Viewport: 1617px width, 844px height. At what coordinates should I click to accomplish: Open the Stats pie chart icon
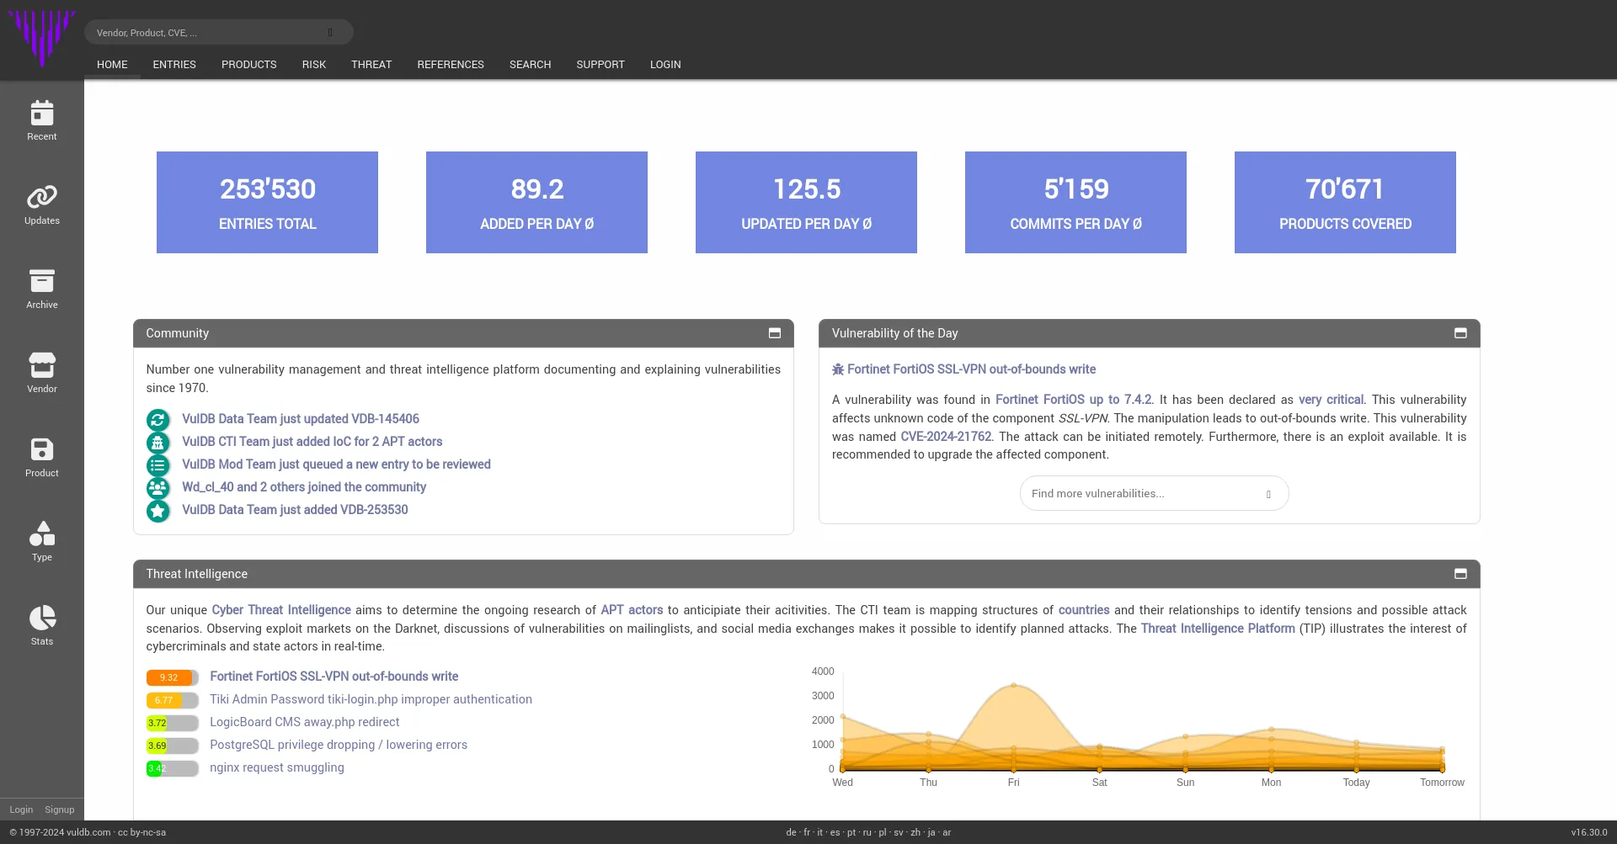(x=41, y=618)
